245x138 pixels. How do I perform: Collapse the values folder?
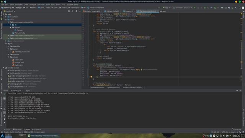coord(8,57)
